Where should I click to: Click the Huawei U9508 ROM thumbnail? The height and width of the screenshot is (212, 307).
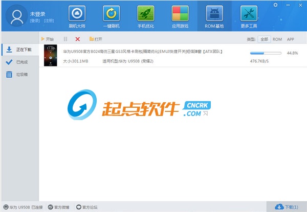tap(51, 55)
